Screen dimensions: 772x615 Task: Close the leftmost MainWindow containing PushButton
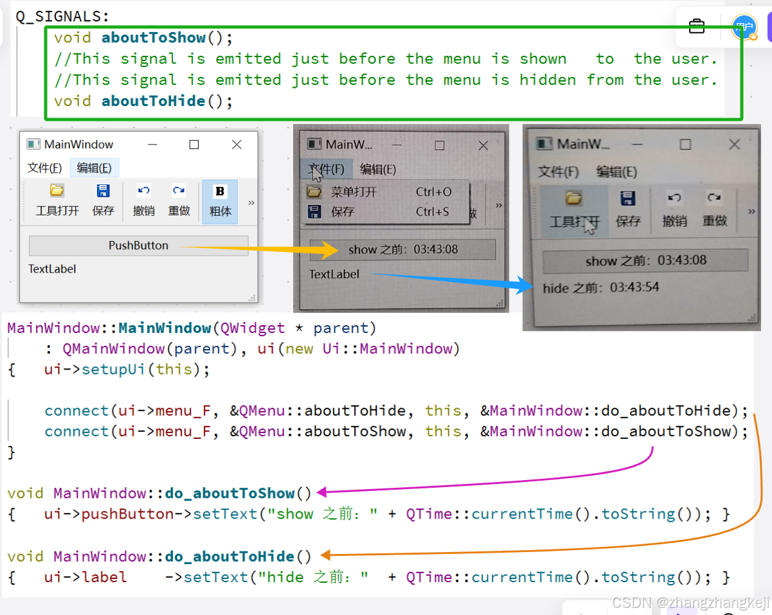coord(237,145)
